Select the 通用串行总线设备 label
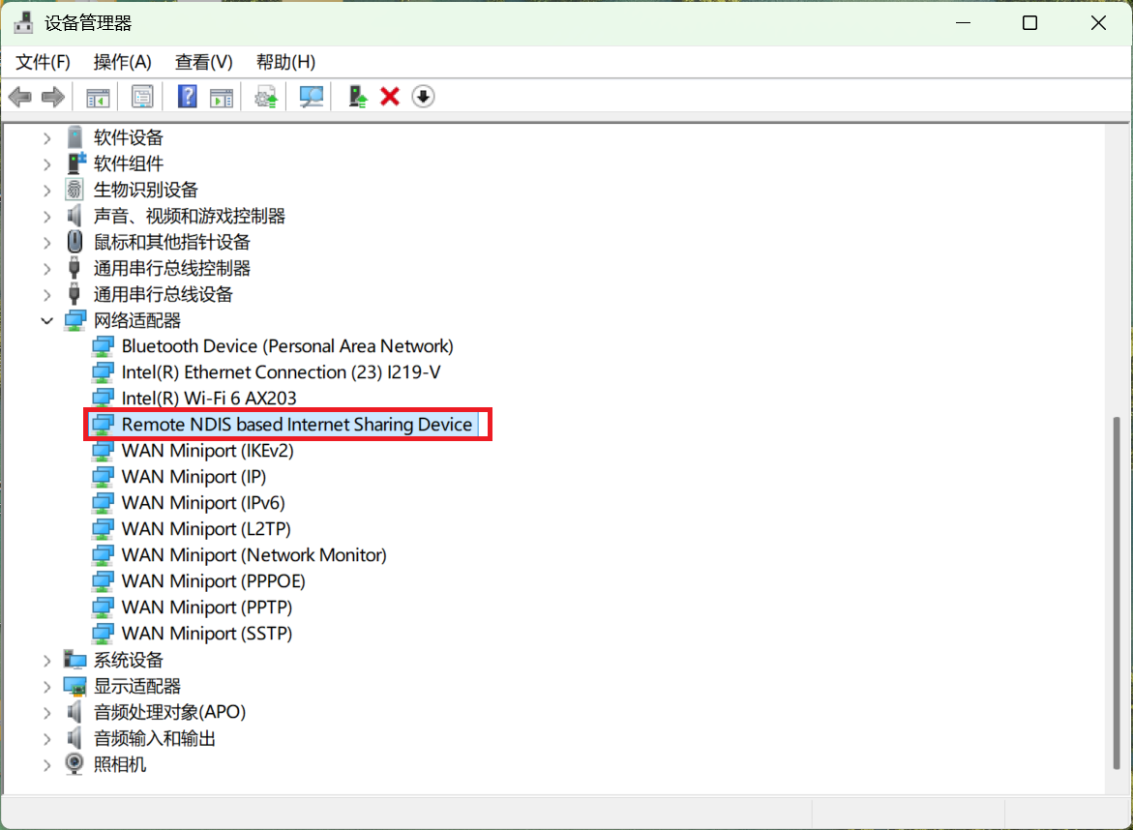 [x=164, y=294]
